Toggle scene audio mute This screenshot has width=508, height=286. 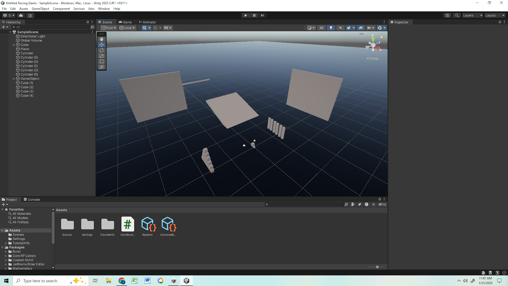(340, 28)
